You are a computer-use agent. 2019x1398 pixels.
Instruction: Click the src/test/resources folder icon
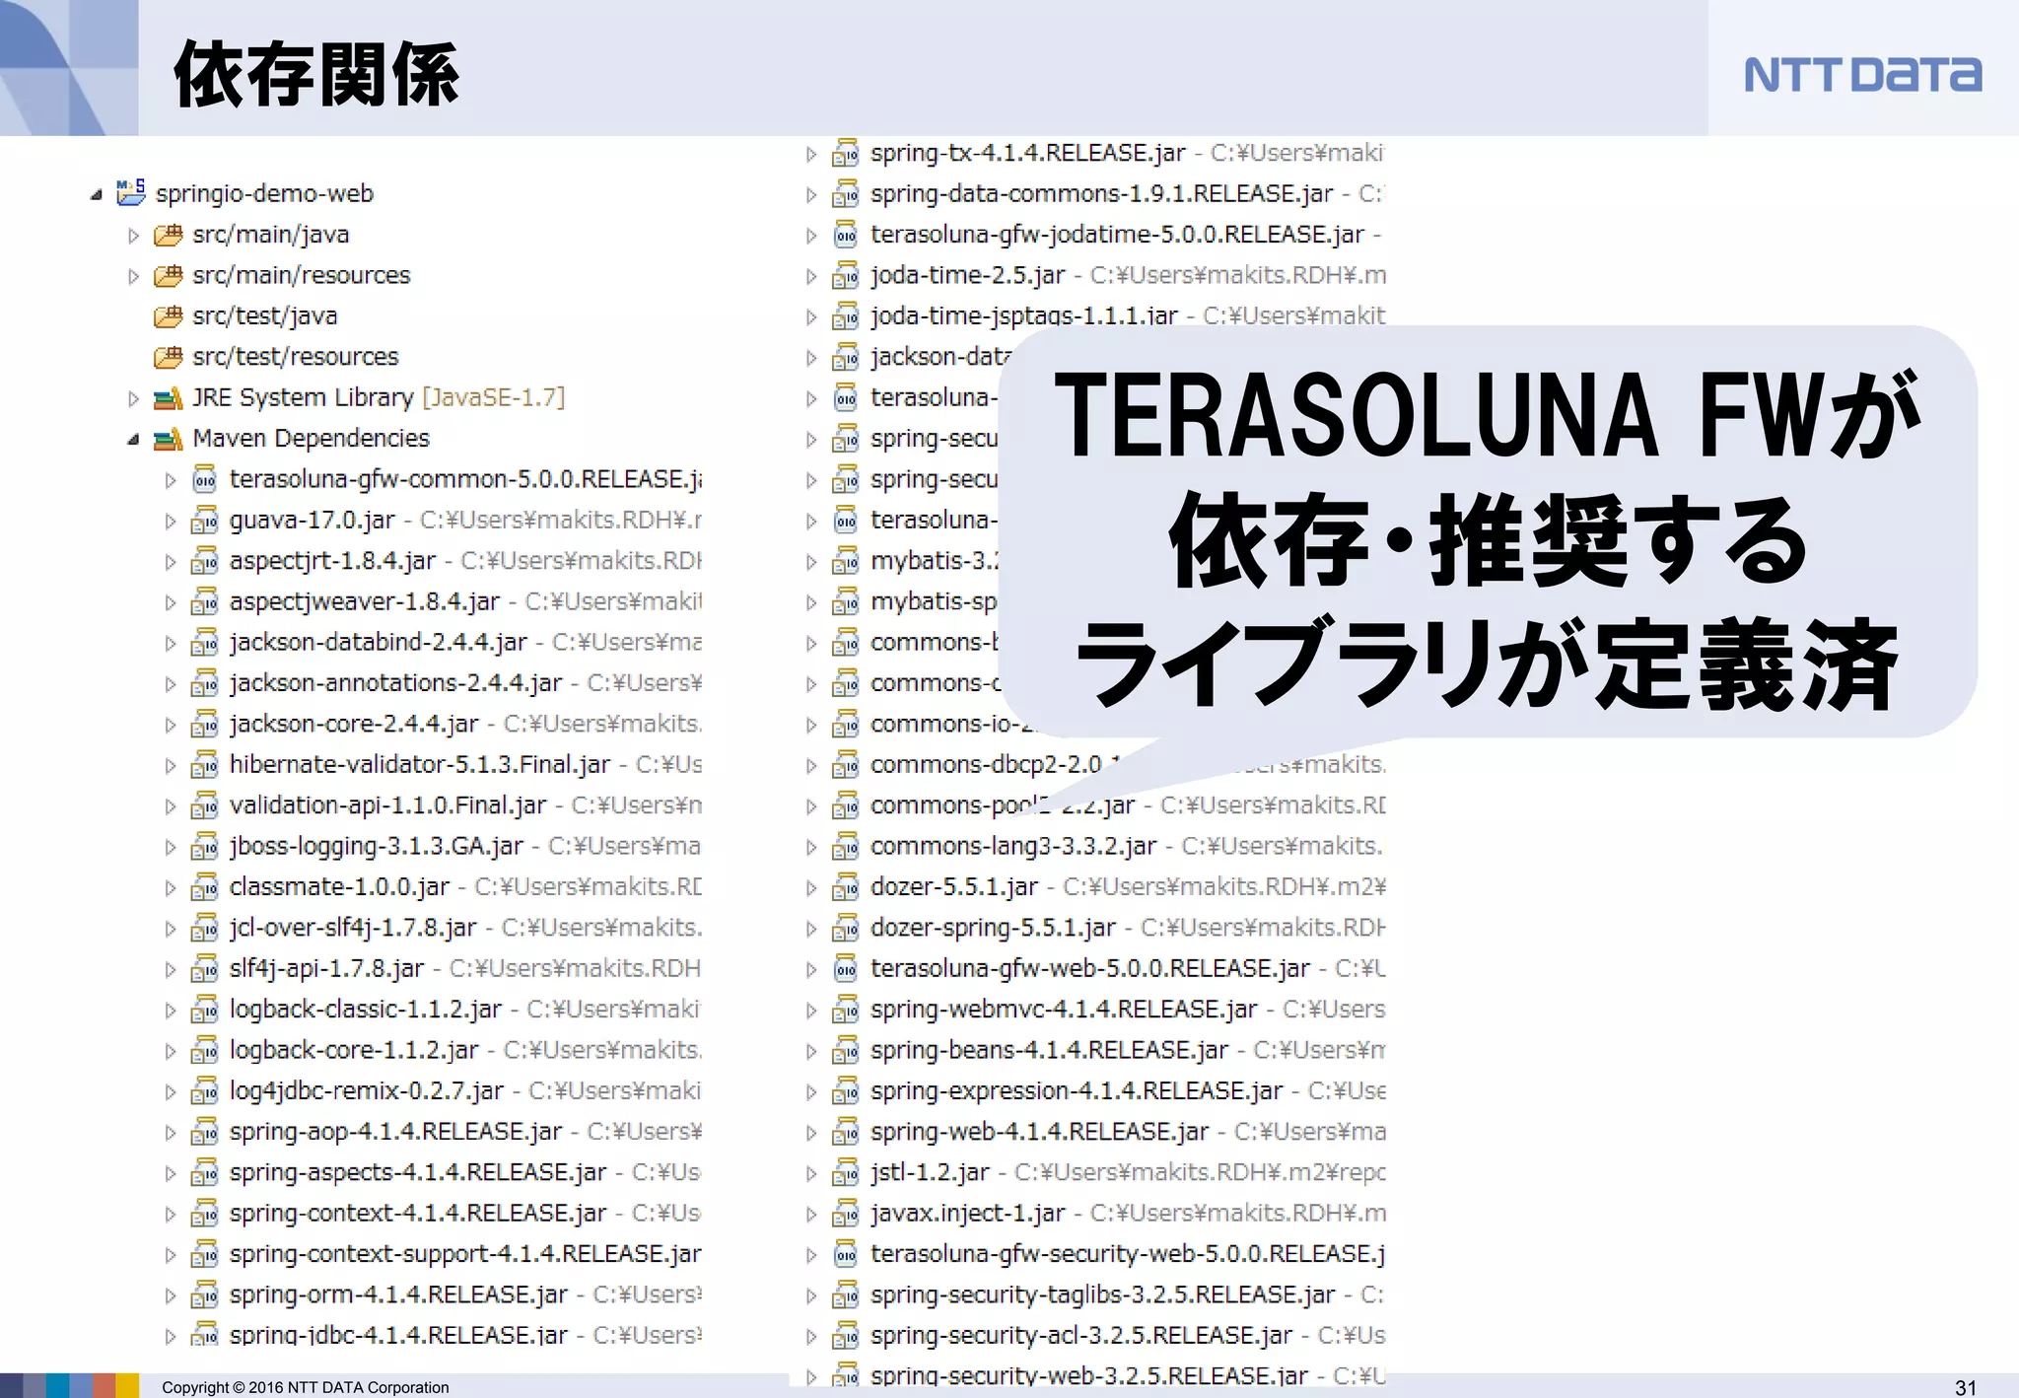[x=169, y=357]
